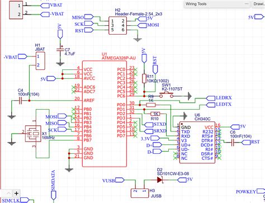Select the ground symbol right of SW1
The height and width of the screenshot is (203, 265).
click(190, 96)
